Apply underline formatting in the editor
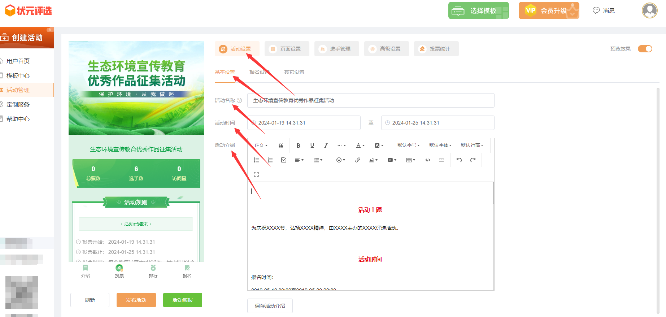Image resolution: width=666 pixels, height=317 pixels. (x=312, y=146)
